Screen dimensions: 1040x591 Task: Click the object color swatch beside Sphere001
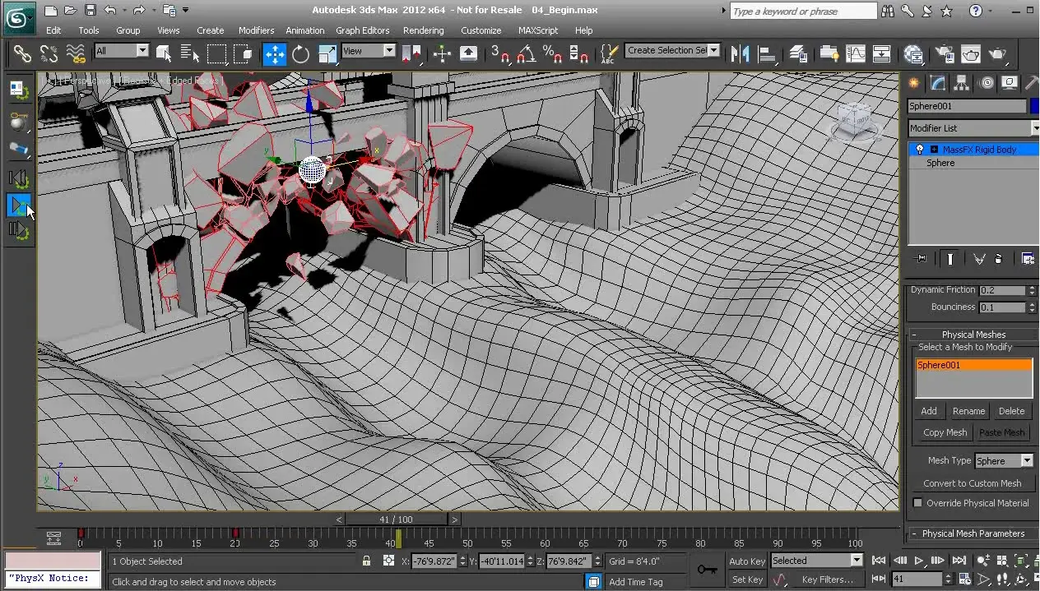click(x=1034, y=106)
